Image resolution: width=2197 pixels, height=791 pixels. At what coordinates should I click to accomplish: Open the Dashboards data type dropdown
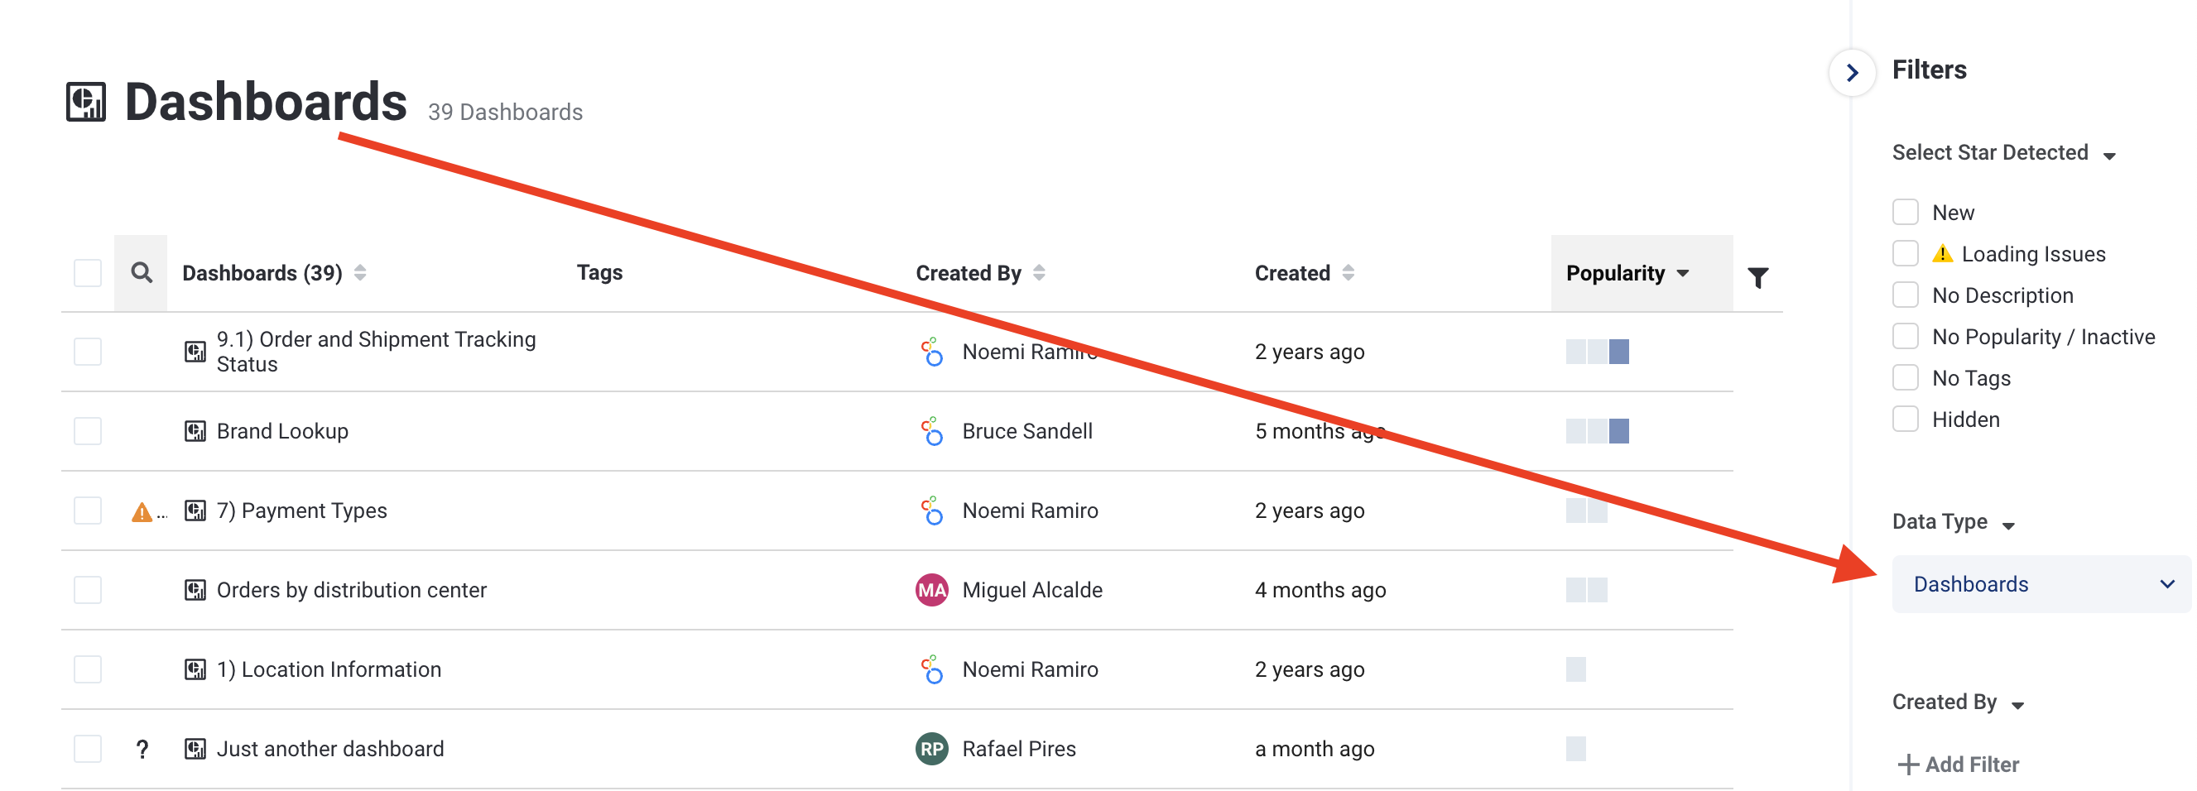pyautogui.click(x=2041, y=584)
